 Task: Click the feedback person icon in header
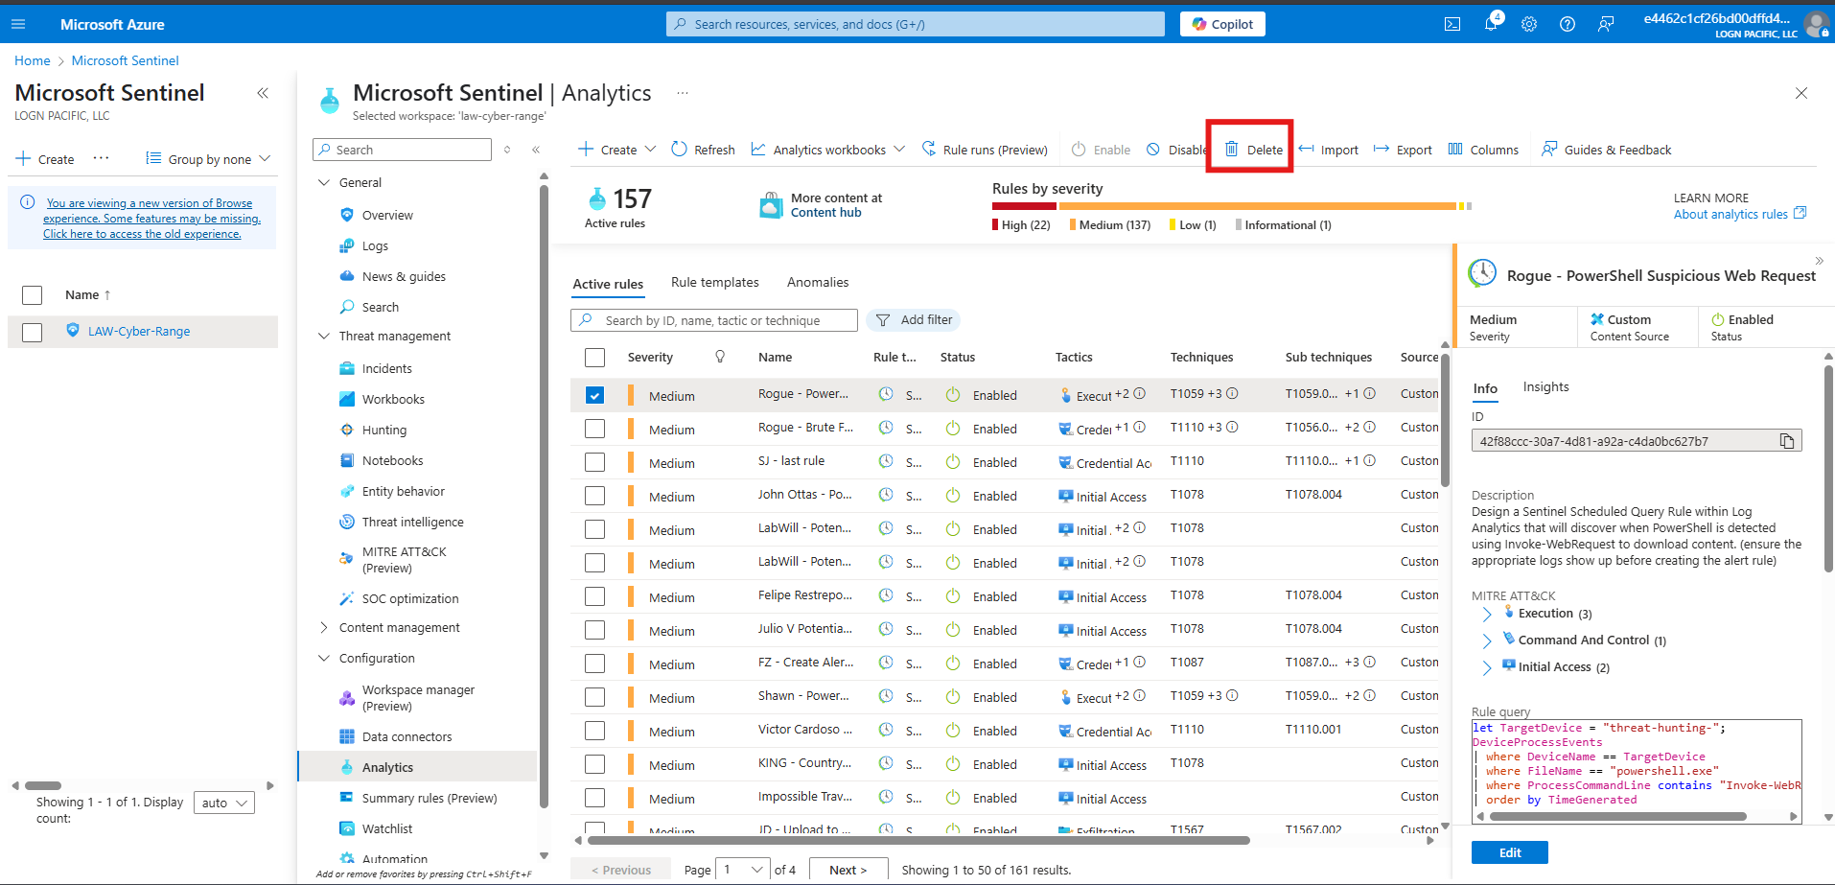1606,24
